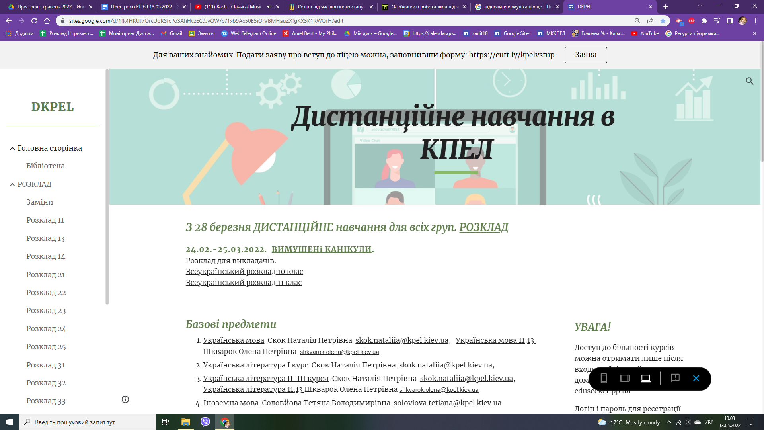Switch to the Прес-реліз КПЕЛ 13.05.2022 tab
This screenshot has width=764, height=430.
tap(144, 7)
